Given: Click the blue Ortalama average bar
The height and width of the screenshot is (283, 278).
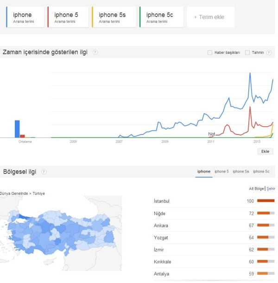Looking at the screenshot, I should pos(17,129).
